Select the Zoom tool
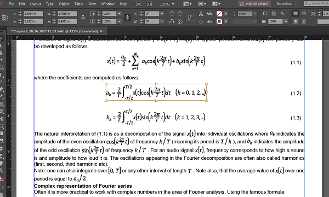The height and width of the screenshot is (197, 329). click(x=1, y=170)
